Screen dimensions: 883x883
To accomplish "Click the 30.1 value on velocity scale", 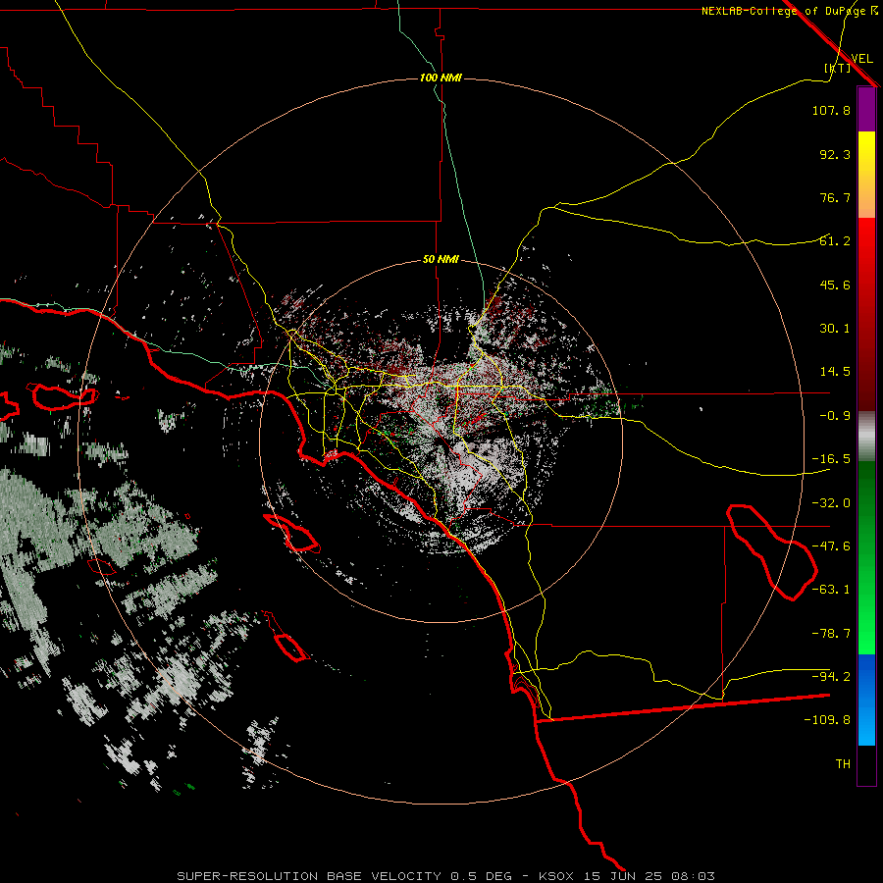I will [x=835, y=329].
